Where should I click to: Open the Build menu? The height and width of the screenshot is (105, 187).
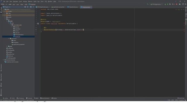tap(35, 1)
